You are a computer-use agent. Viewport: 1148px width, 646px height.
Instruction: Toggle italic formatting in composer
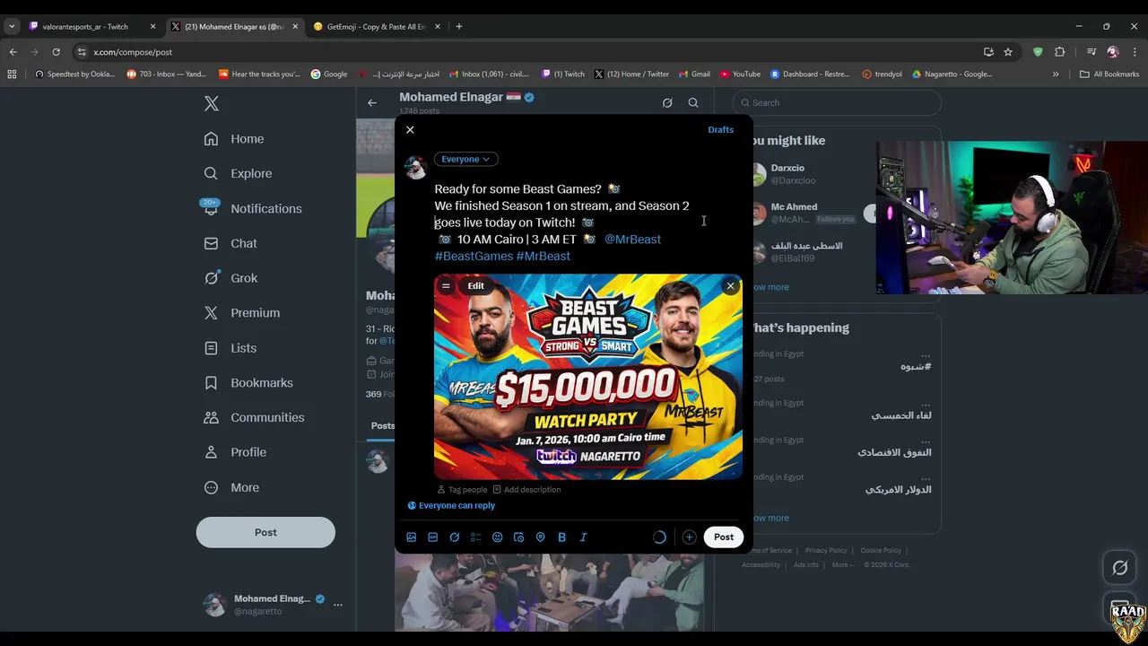coord(583,537)
